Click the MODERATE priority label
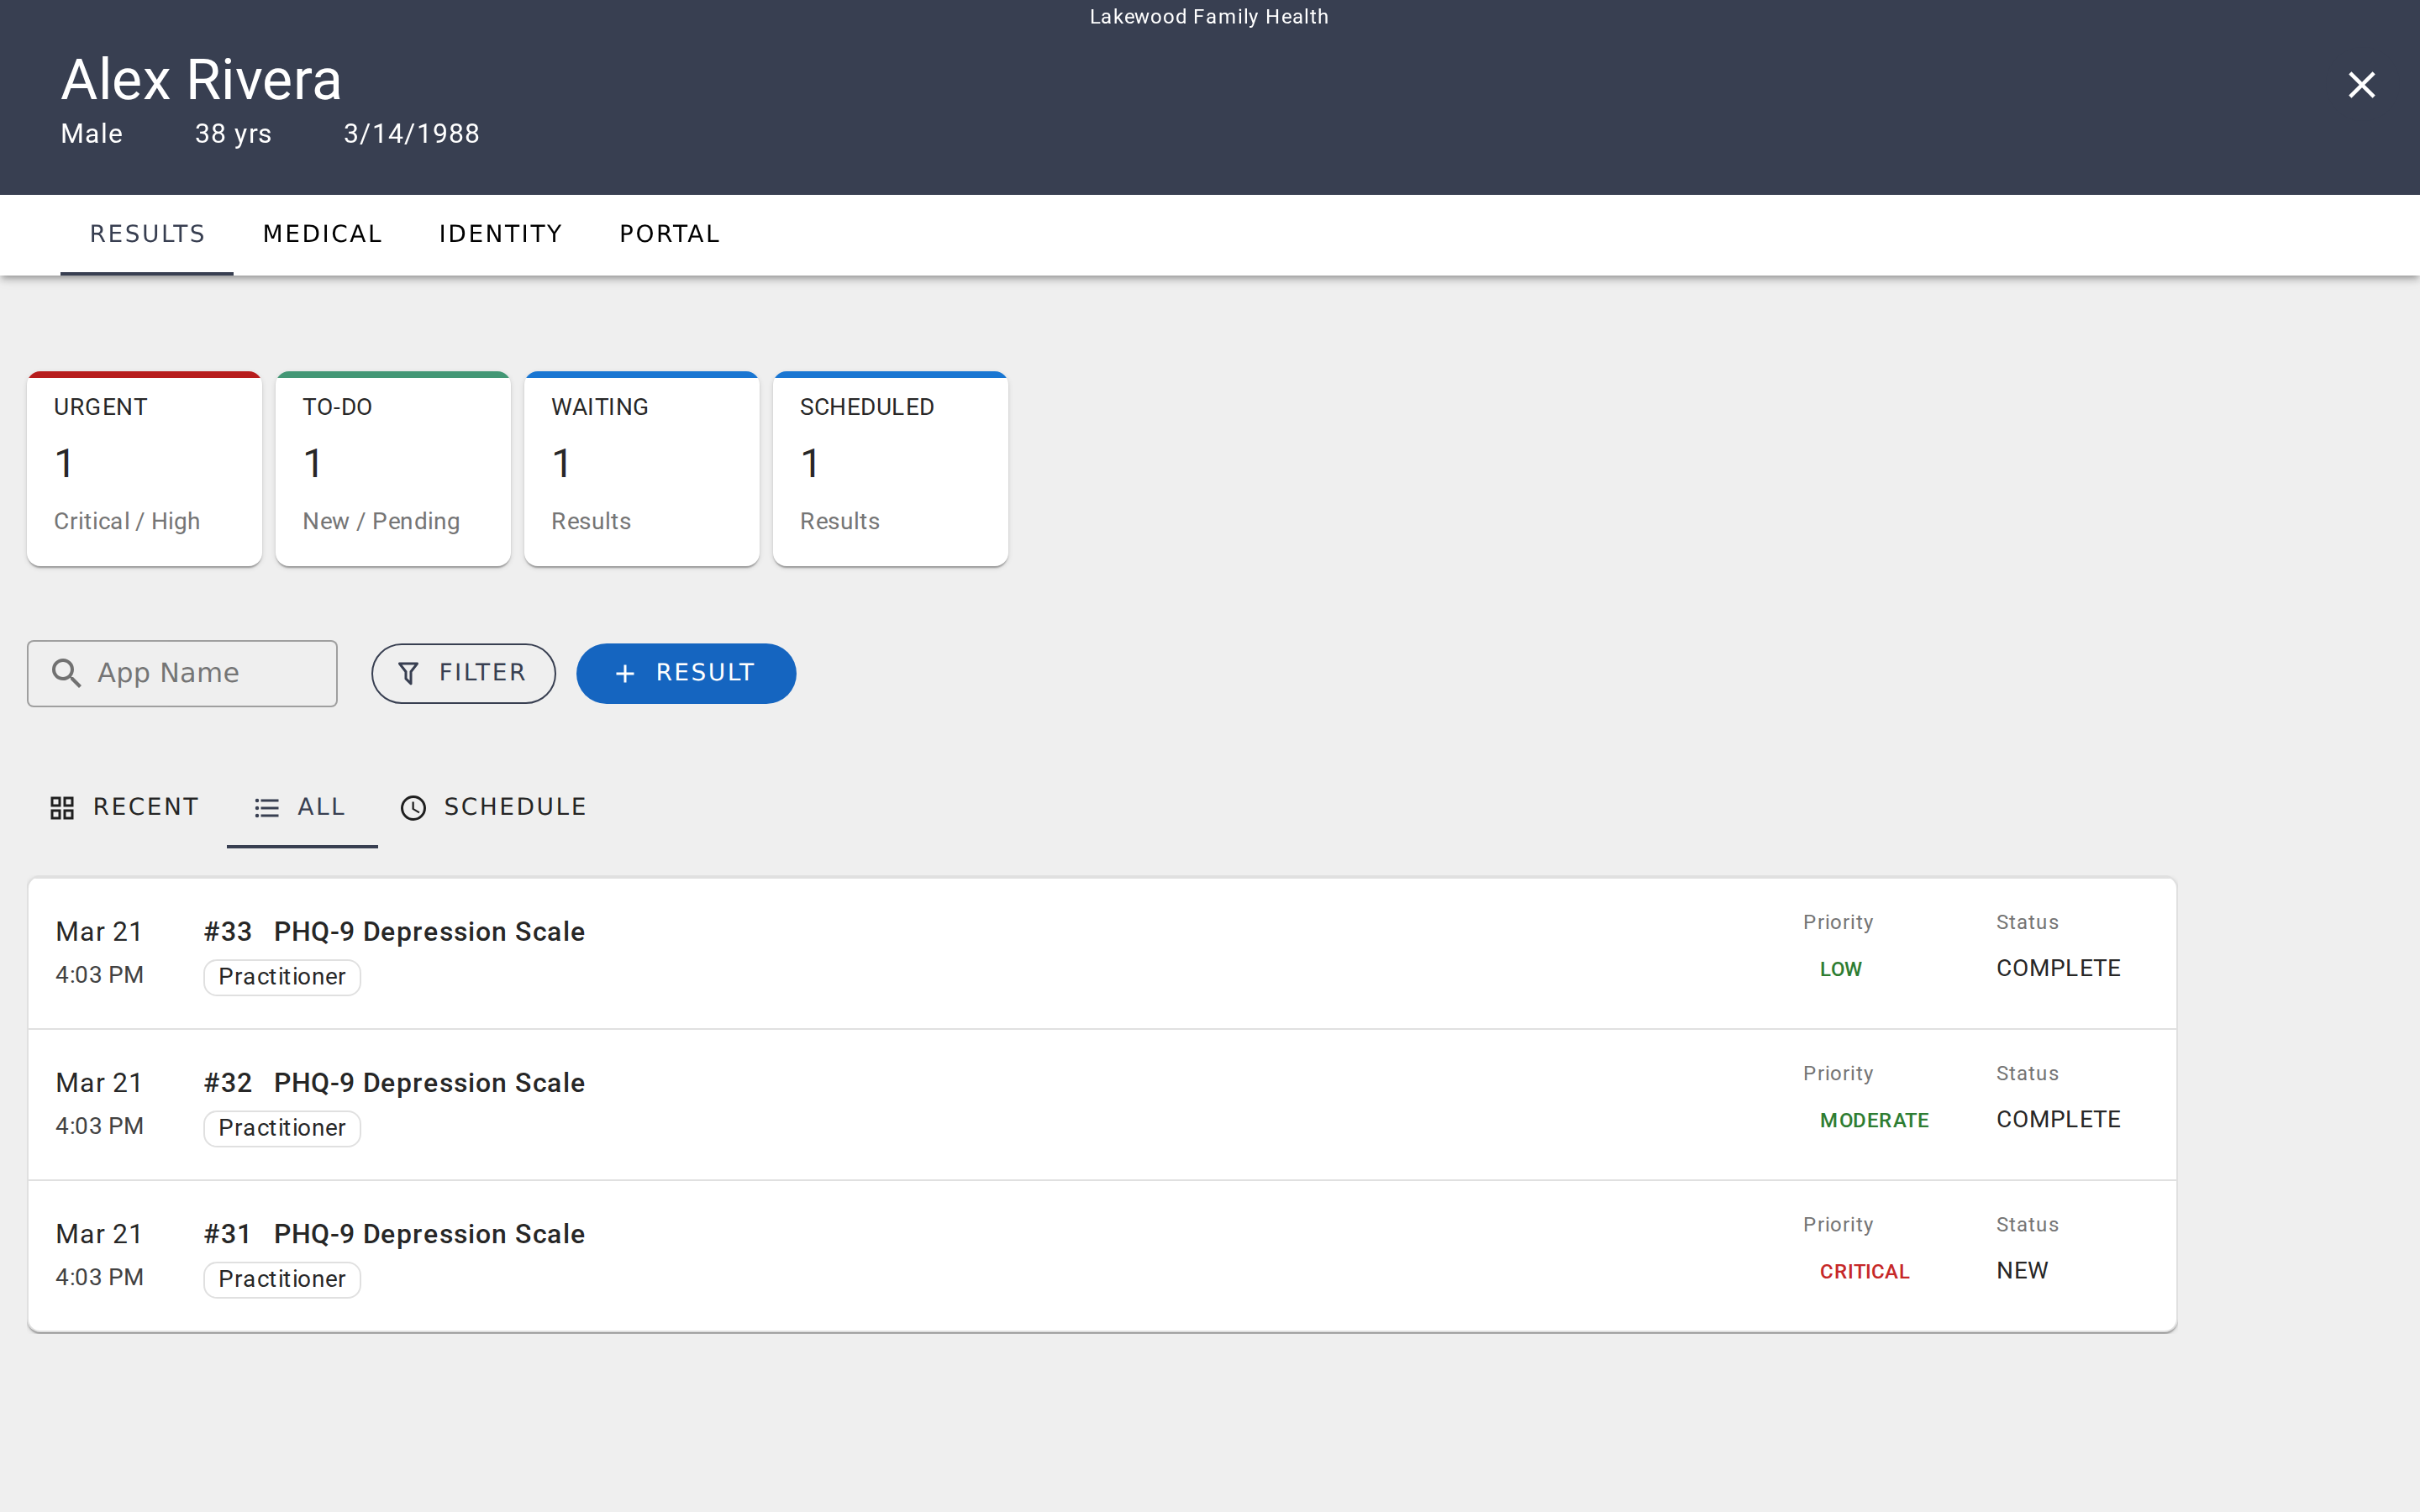The image size is (2420, 1512). [x=1874, y=1120]
